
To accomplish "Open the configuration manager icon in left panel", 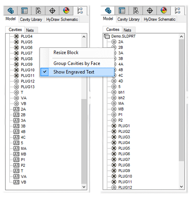I will tap(38, 11).
